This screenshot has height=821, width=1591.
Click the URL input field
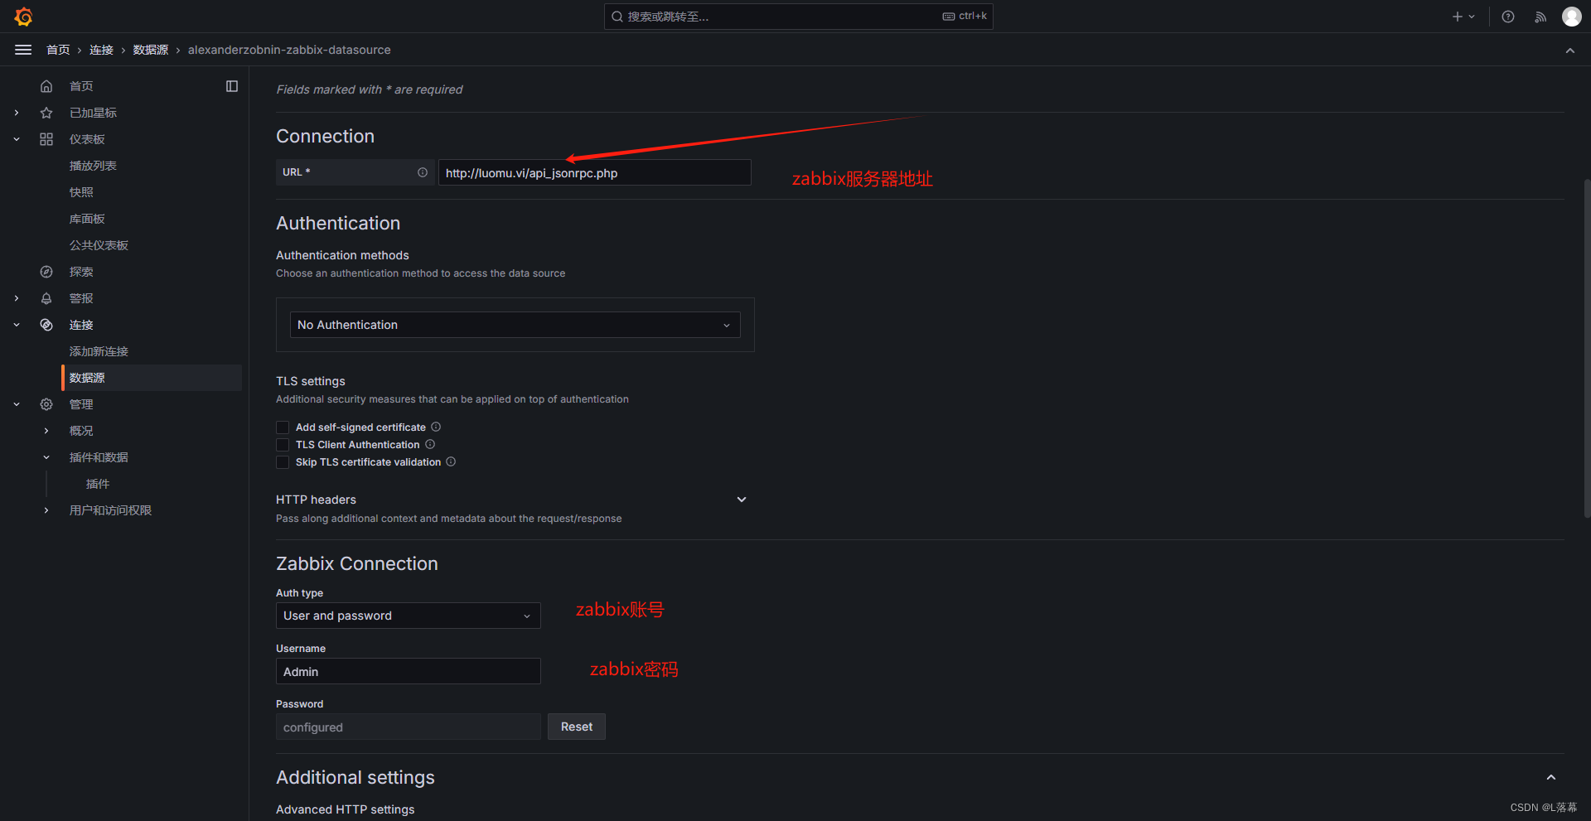tap(595, 172)
